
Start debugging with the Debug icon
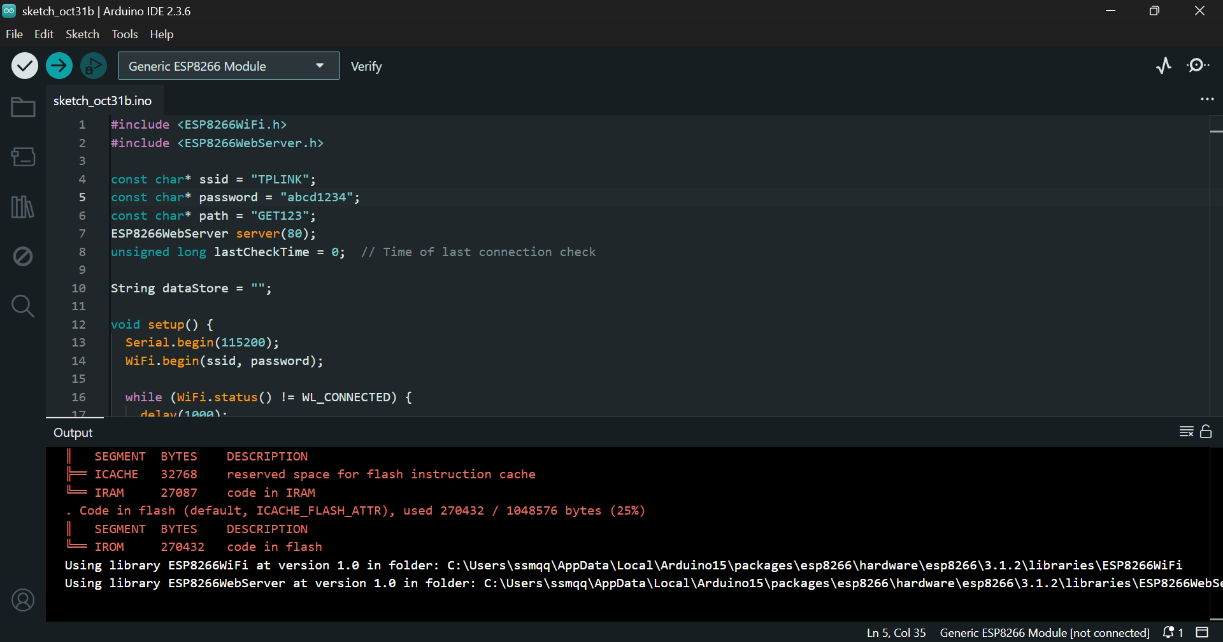click(94, 66)
